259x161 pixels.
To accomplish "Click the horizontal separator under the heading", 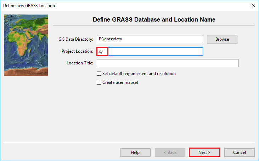I will pyautogui.click(x=154, y=25).
